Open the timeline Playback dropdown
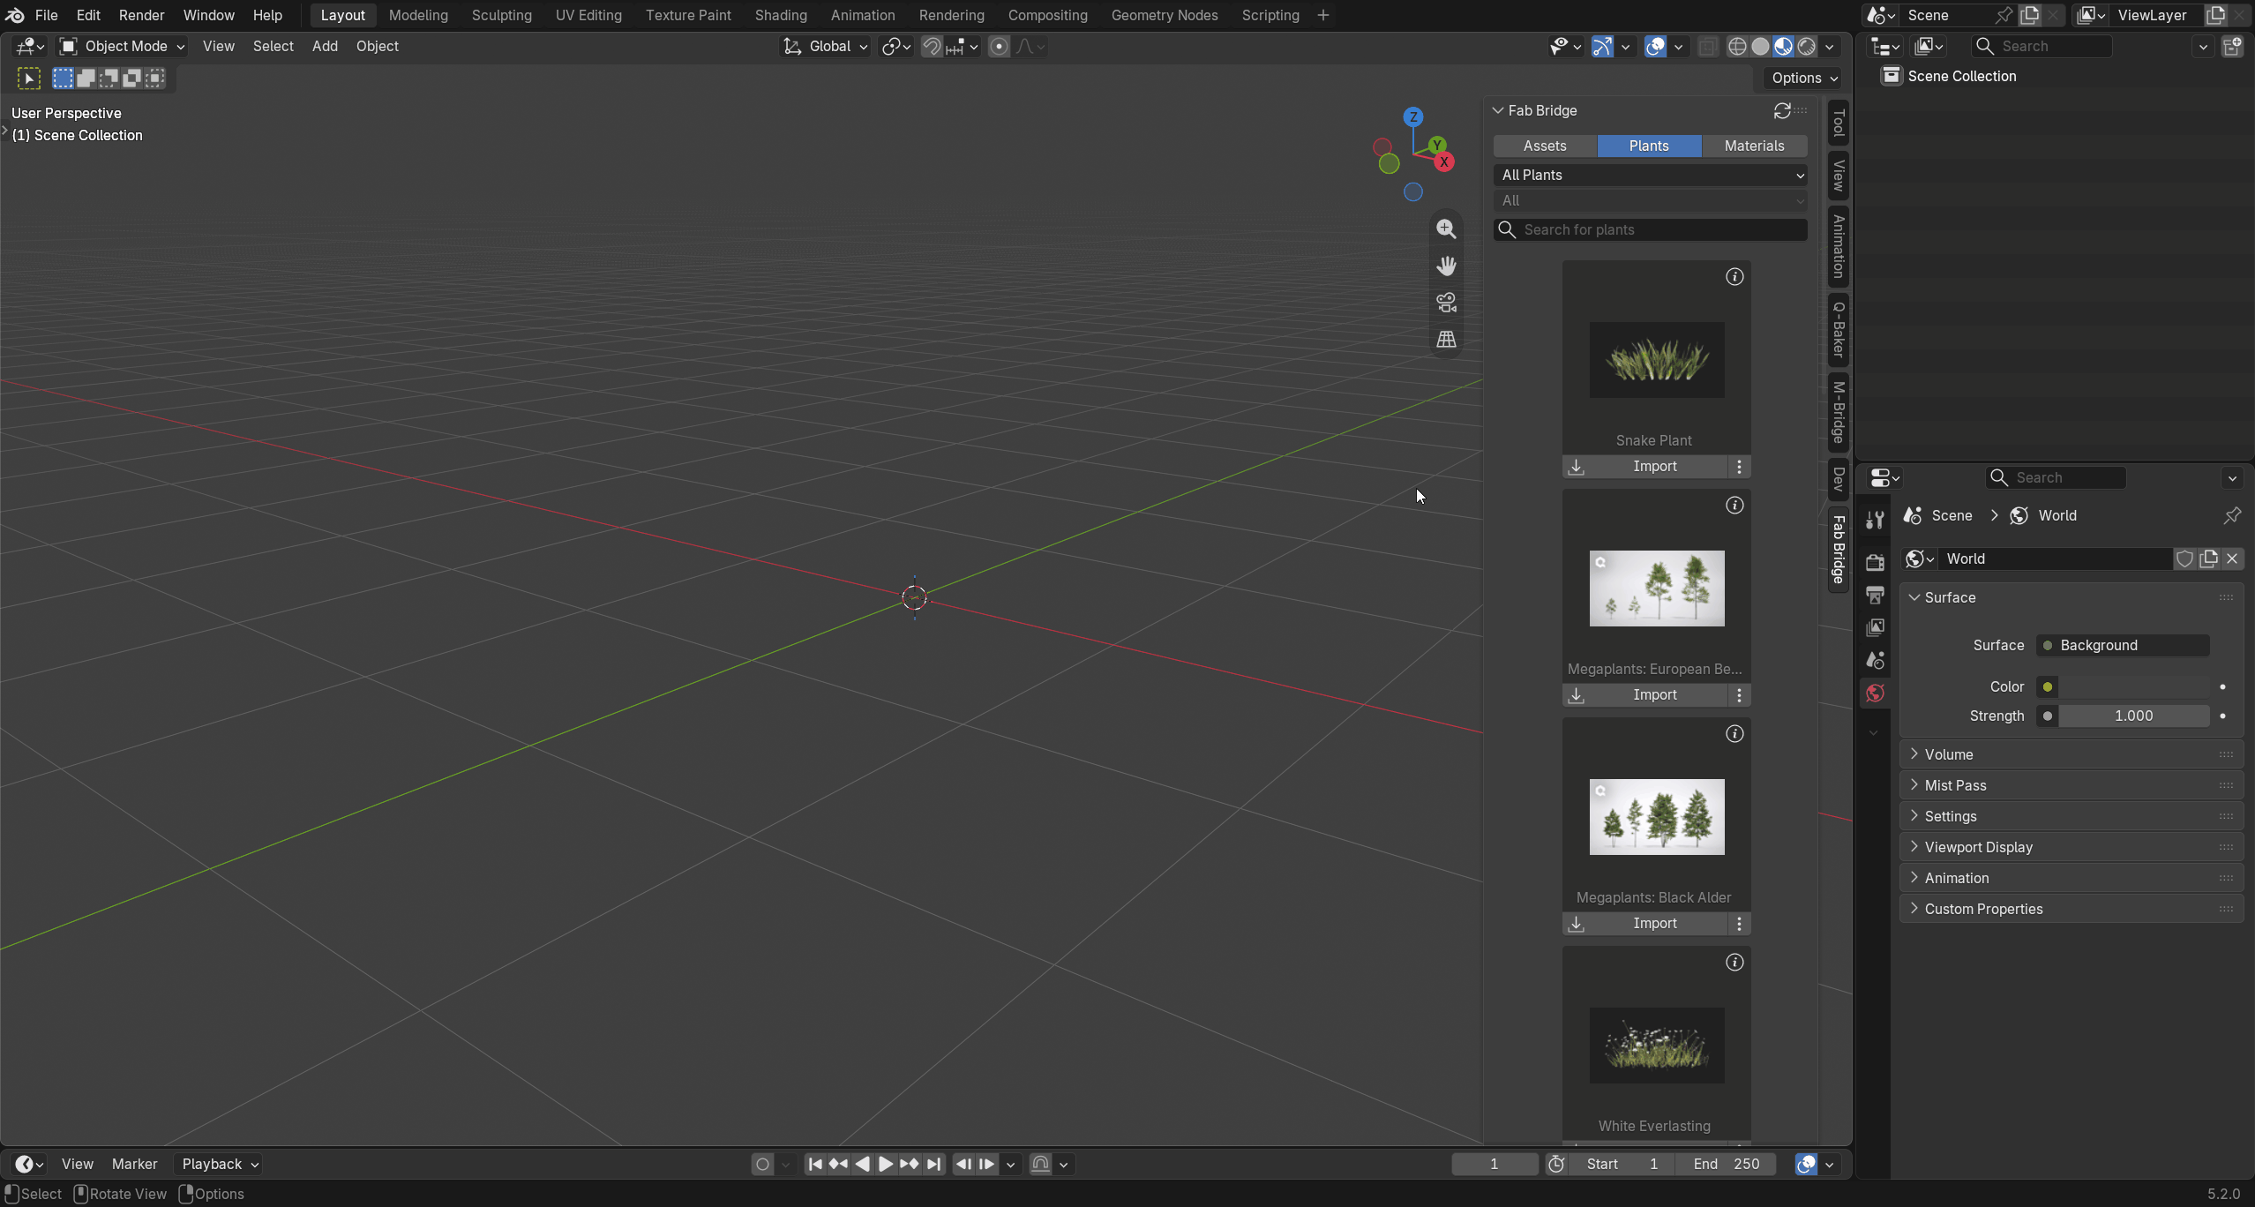The image size is (2255, 1207). tap(218, 1165)
